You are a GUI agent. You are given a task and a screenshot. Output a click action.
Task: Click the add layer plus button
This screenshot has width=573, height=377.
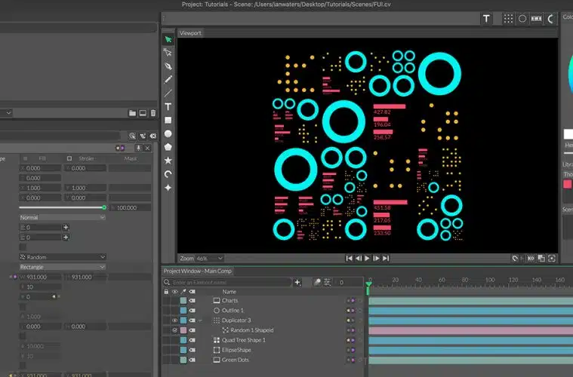point(297,282)
